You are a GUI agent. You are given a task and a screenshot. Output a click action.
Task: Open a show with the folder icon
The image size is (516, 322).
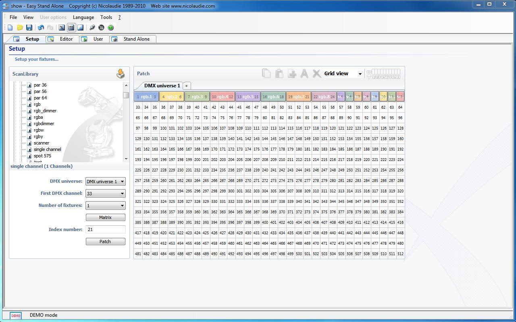[20, 28]
